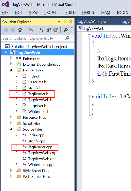
Task: Open the EDIT menu
Action: (19, 12)
